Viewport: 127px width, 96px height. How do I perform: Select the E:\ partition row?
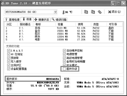(63, 34)
